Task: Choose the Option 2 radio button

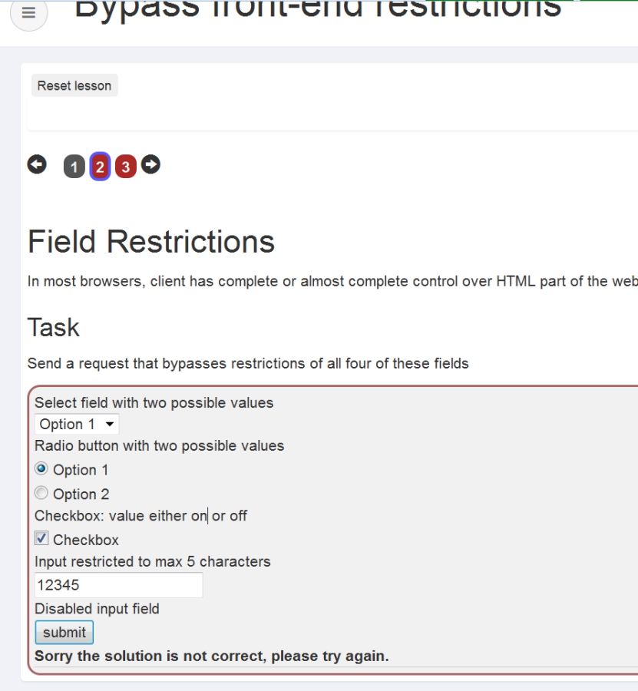Action: point(41,494)
